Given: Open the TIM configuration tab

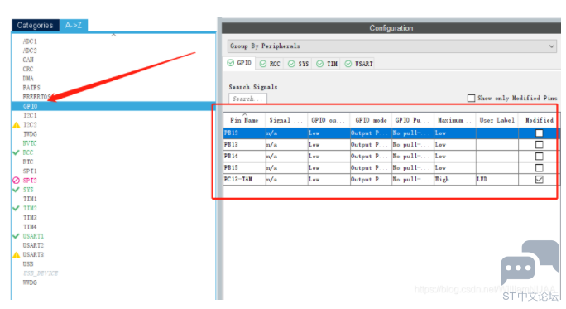Looking at the screenshot, I should (327, 64).
